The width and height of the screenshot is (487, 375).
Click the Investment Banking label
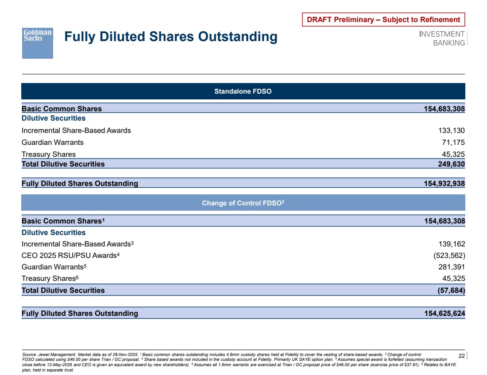point(442,38)
